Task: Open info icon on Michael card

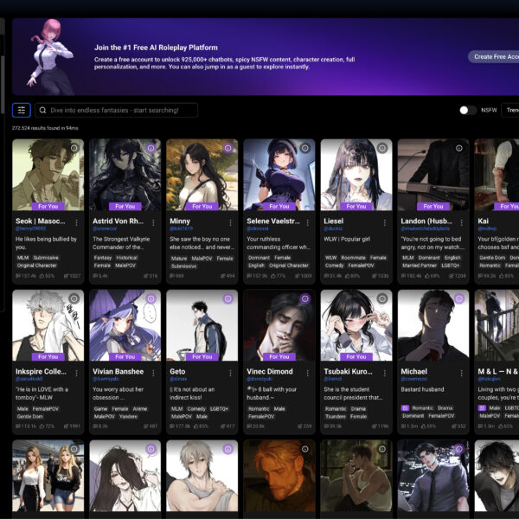Action: coord(459,299)
